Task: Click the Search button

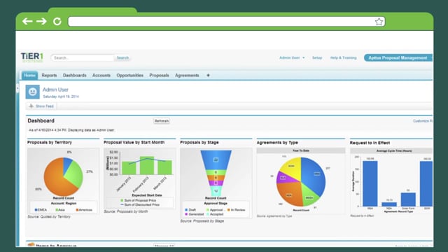Action: (122, 57)
